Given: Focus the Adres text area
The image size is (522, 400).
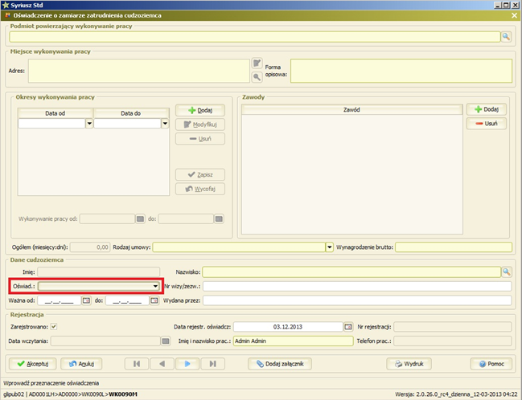Looking at the screenshot, I should (139, 71).
